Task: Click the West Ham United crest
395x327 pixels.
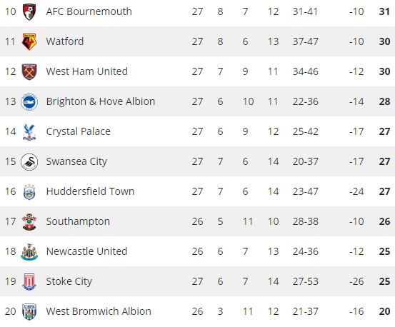Action: coord(29,71)
